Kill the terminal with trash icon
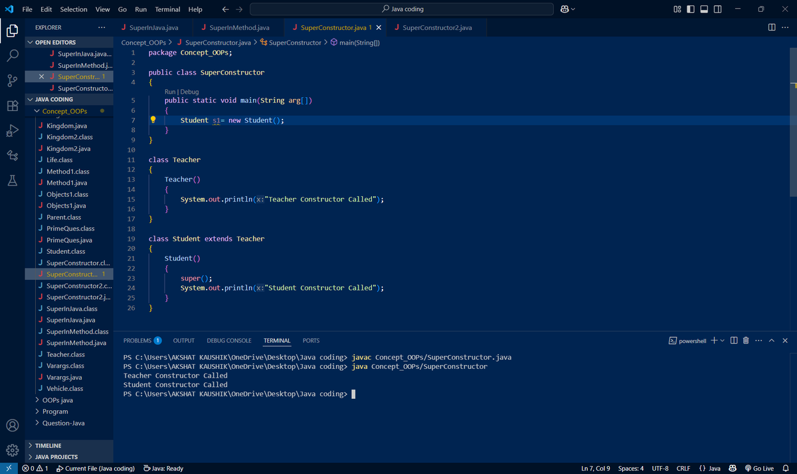This screenshot has width=797, height=474. (x=746, y=340)
